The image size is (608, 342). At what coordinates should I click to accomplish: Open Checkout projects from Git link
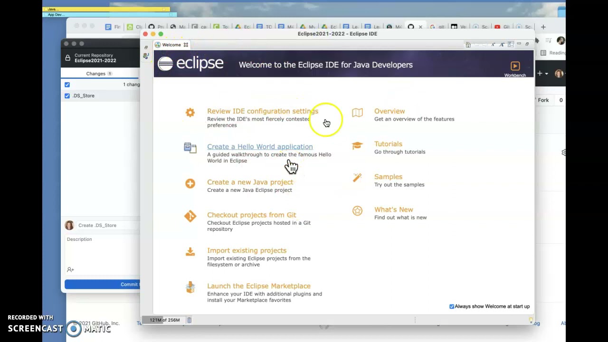252,215
